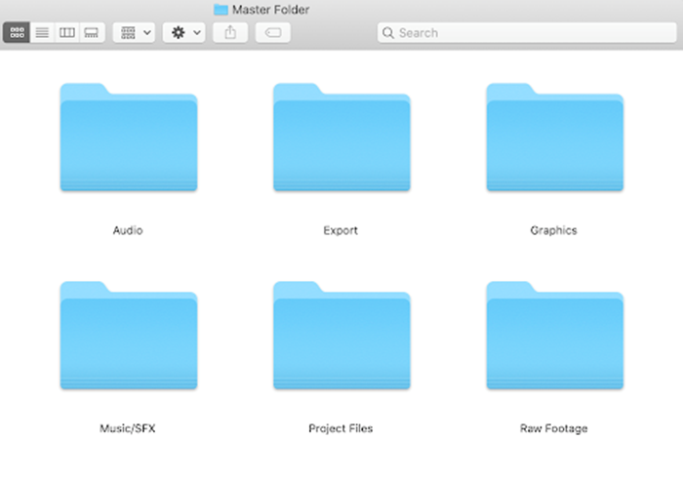The width and height of the screenshot is (683, 480).
Task: Switch to column view
Action: click(x=66, y=32)
